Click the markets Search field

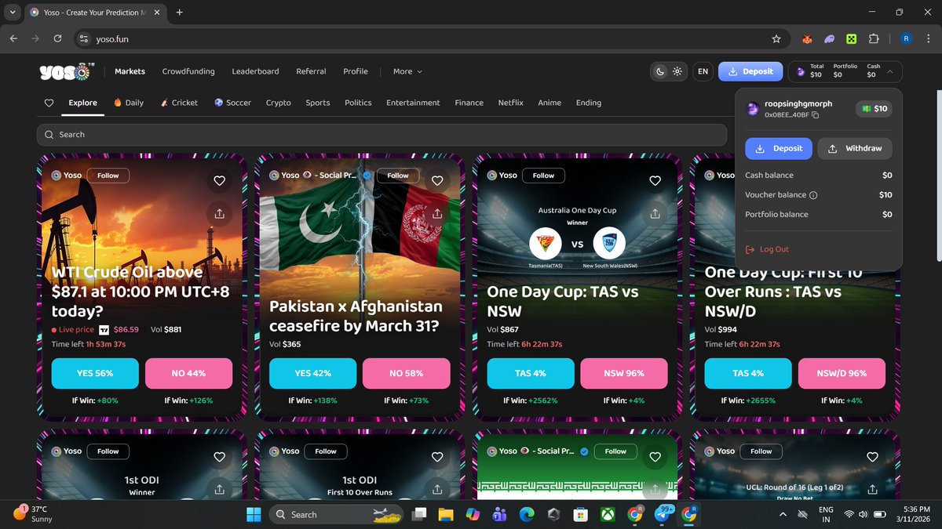click(x=382, y=135)
